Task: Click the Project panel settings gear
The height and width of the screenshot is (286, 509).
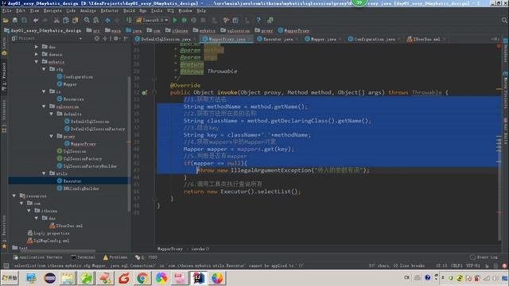Action: click(116, 39)
